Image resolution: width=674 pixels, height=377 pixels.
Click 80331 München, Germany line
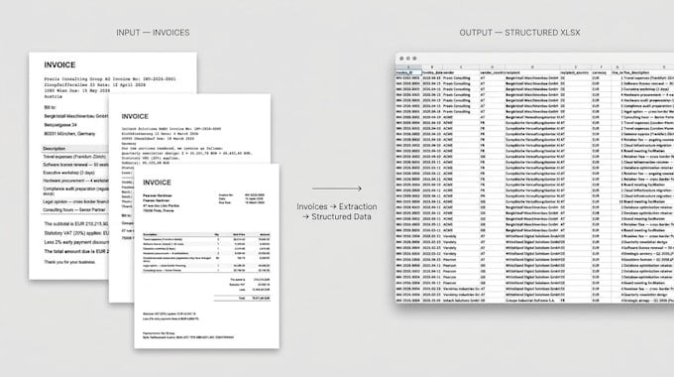point(69,134)
